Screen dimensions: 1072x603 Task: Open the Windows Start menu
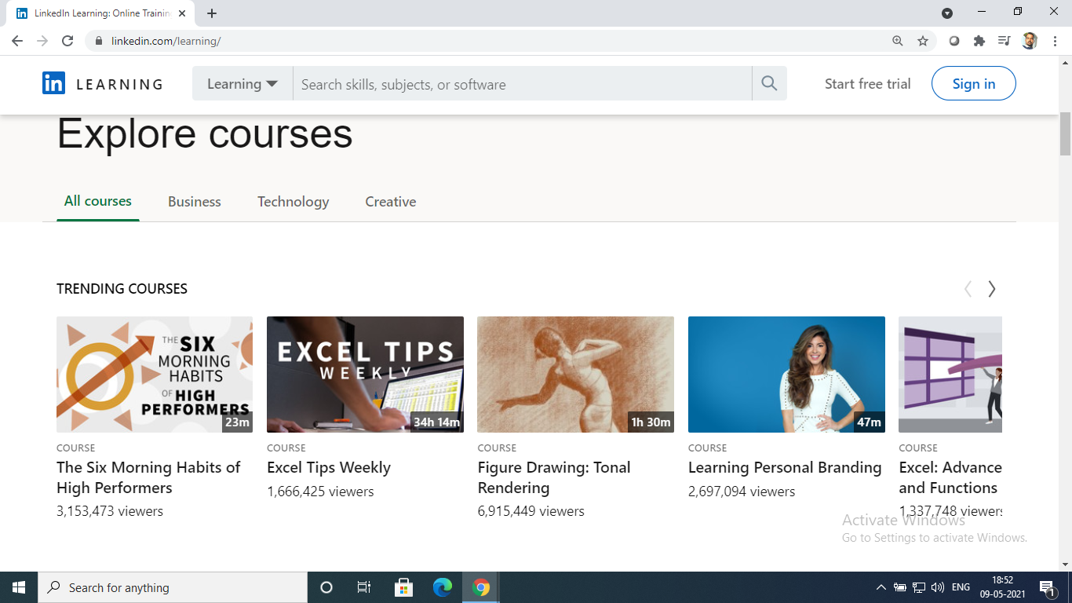tap(19, 587)
